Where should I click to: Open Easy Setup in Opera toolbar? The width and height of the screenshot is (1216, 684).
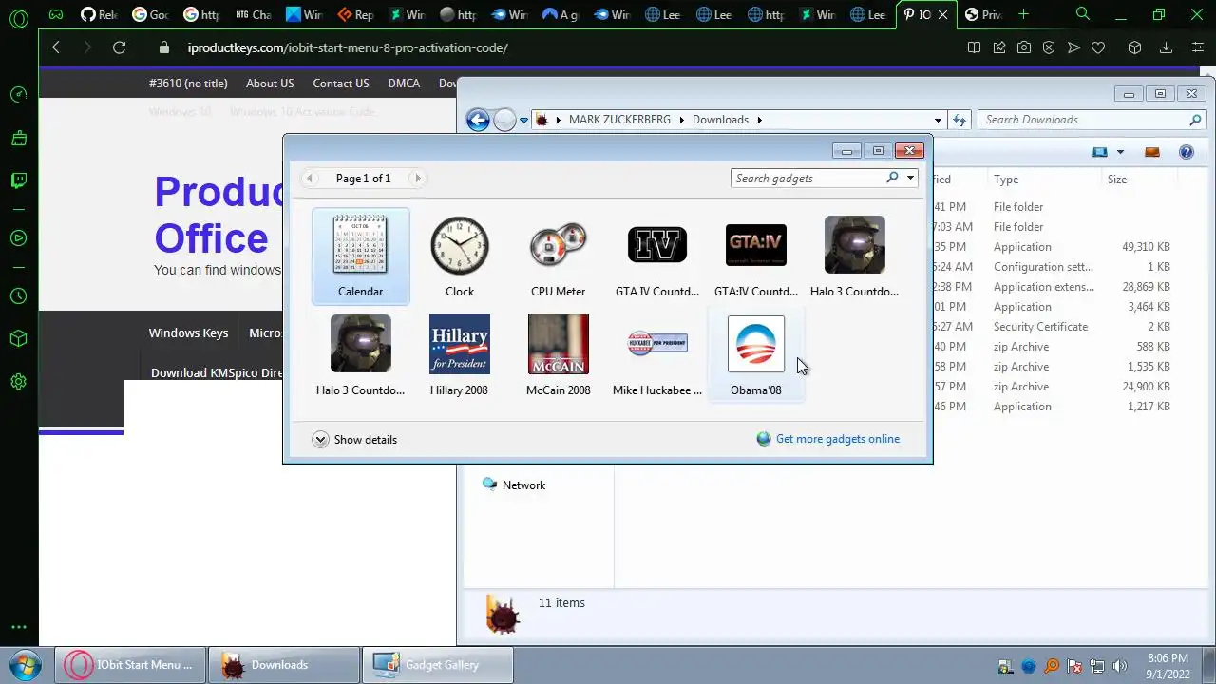coord(1197,47)
